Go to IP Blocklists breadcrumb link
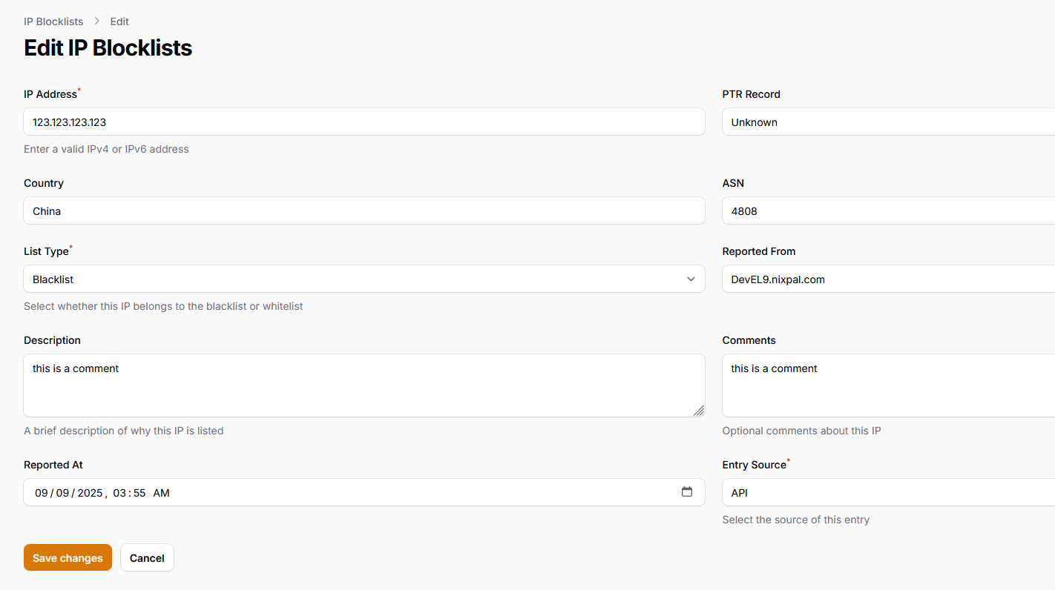This screenshot has width=1055, height=590. click(53, 21)
